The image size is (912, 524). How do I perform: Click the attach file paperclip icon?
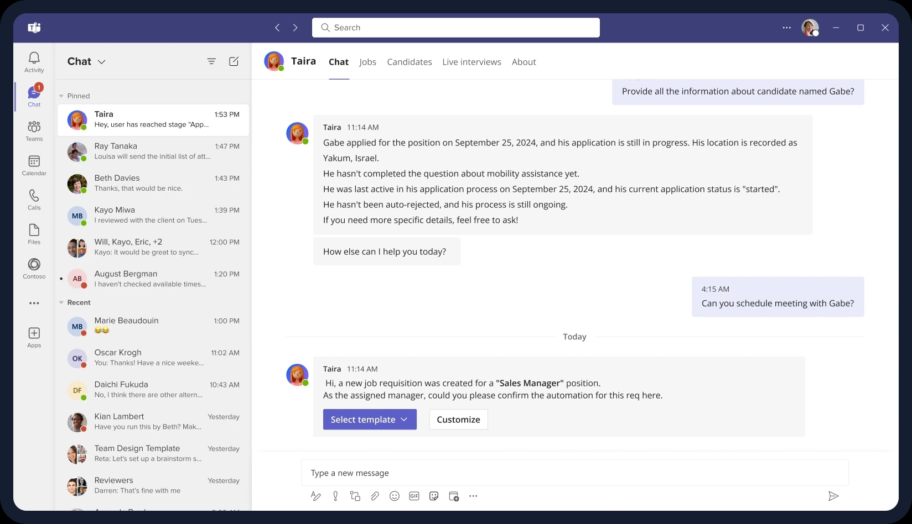point(375,496)
